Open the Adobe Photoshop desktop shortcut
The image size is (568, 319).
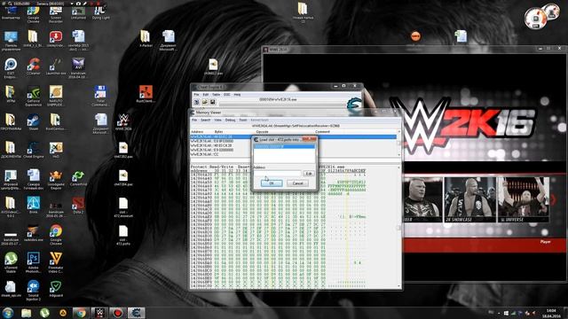tap(34, 262)
